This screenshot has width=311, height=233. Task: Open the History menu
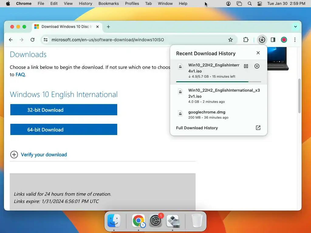click(85, 4)
